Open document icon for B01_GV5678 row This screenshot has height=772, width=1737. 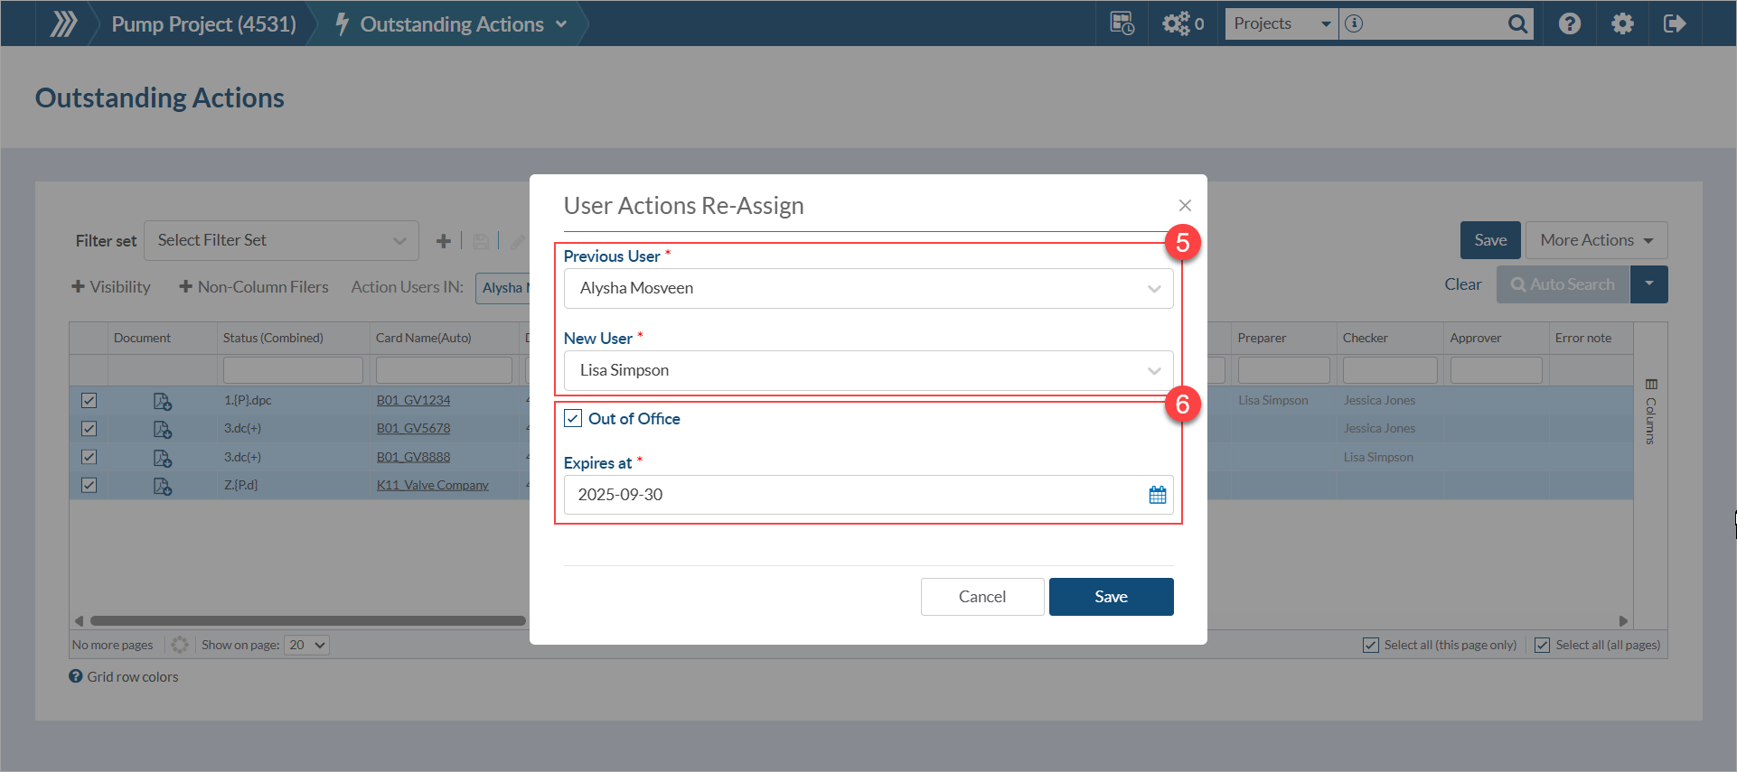[x=163, y=429]
